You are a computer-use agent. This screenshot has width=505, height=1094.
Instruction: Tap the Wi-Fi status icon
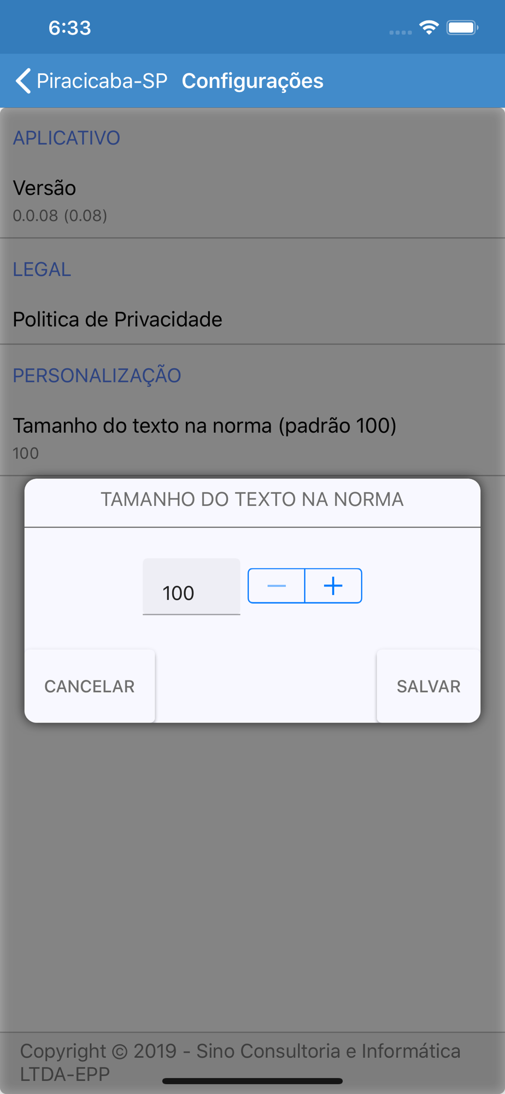[x=429, y=27]
